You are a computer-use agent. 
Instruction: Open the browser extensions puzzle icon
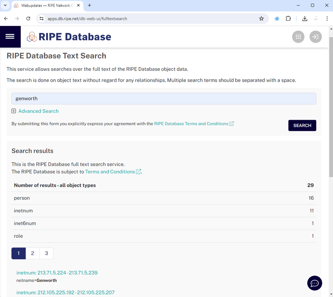(x=288, y=18)
